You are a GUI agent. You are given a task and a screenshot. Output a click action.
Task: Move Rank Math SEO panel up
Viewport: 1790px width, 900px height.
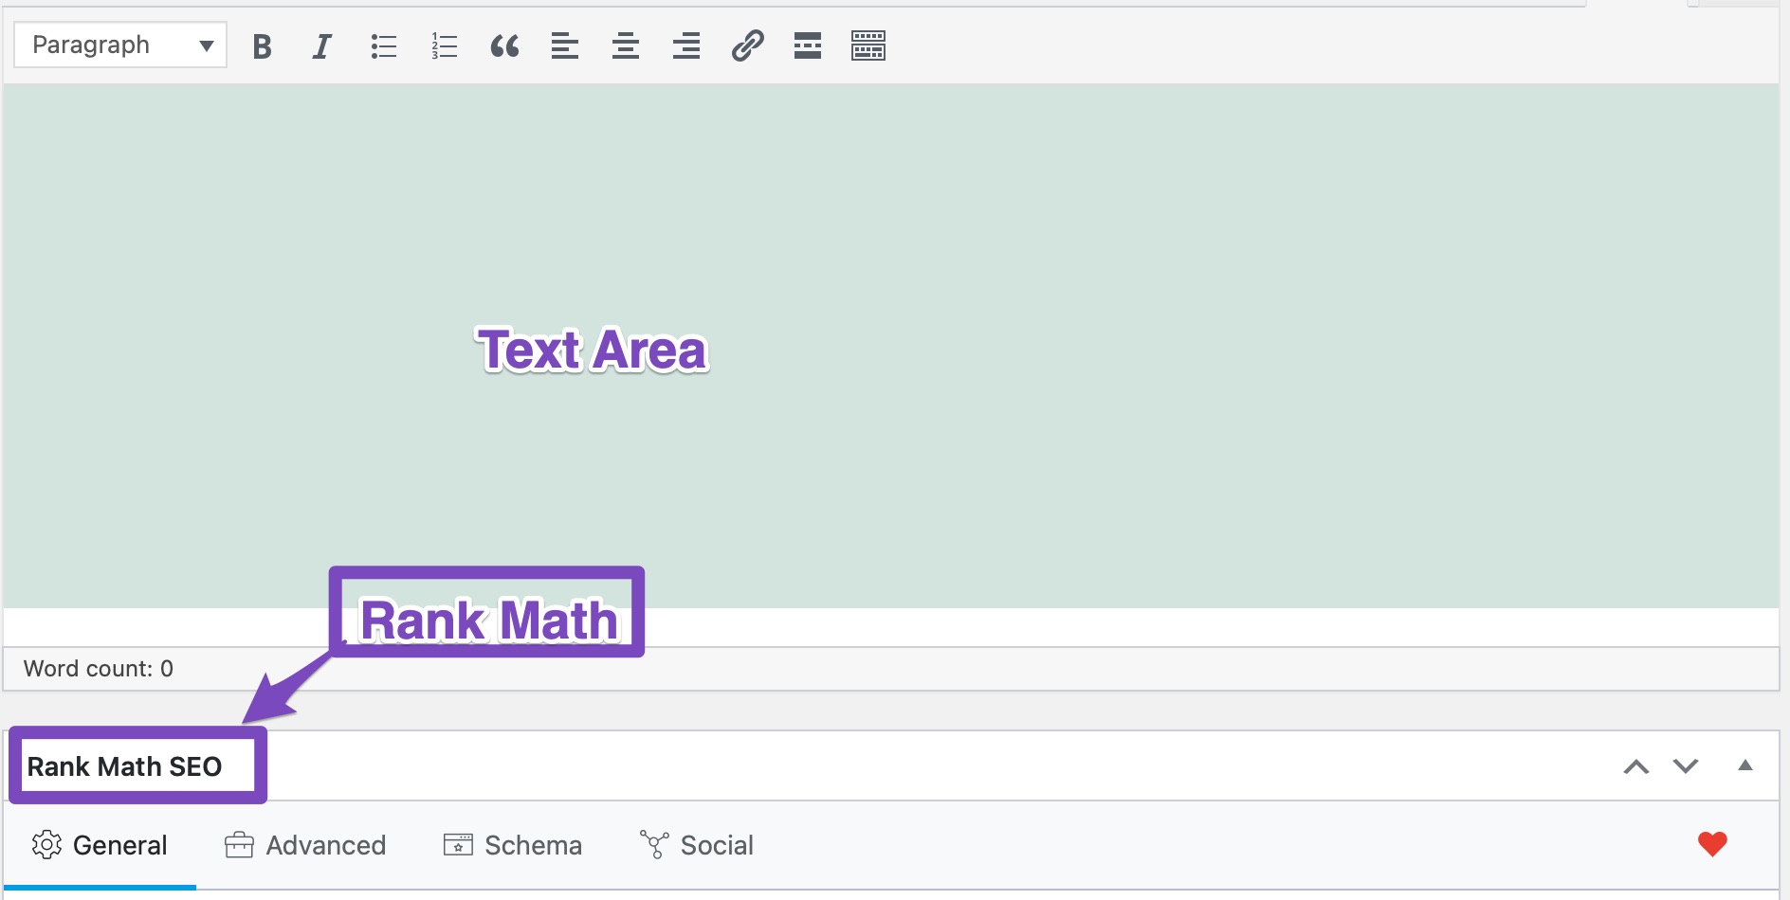tap(1636, 766)
